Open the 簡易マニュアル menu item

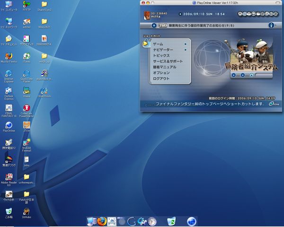[164, 67]
